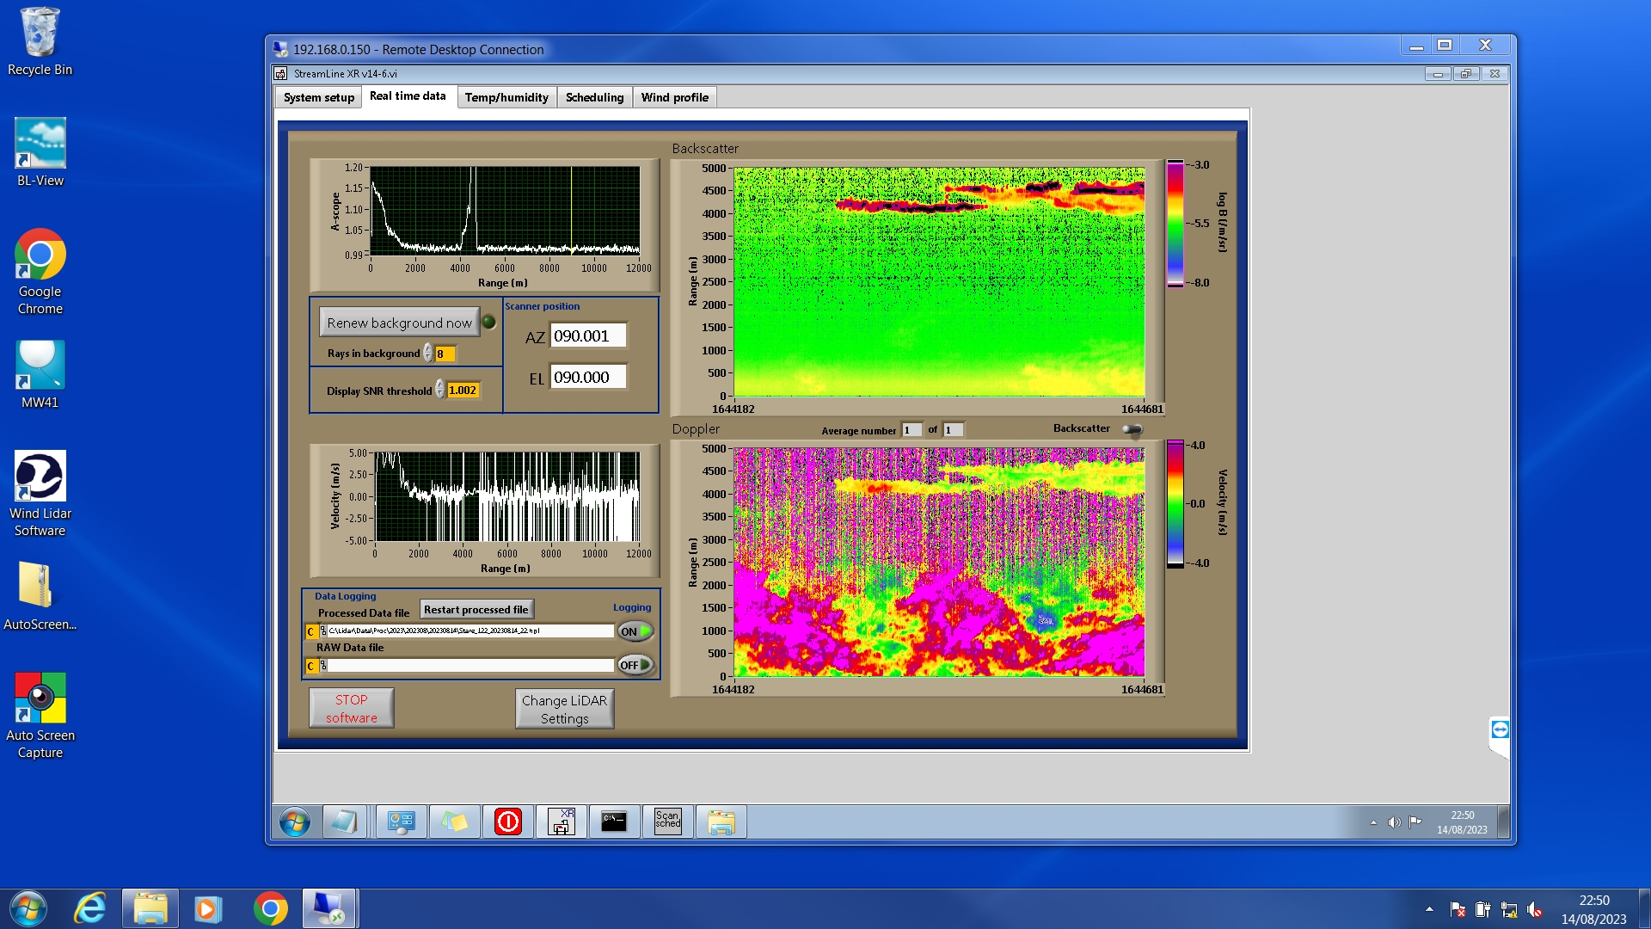The image size is (1651, 929).
Task: Open the command prompt icon in remote taskbar
Action: [x=614, y=821]
